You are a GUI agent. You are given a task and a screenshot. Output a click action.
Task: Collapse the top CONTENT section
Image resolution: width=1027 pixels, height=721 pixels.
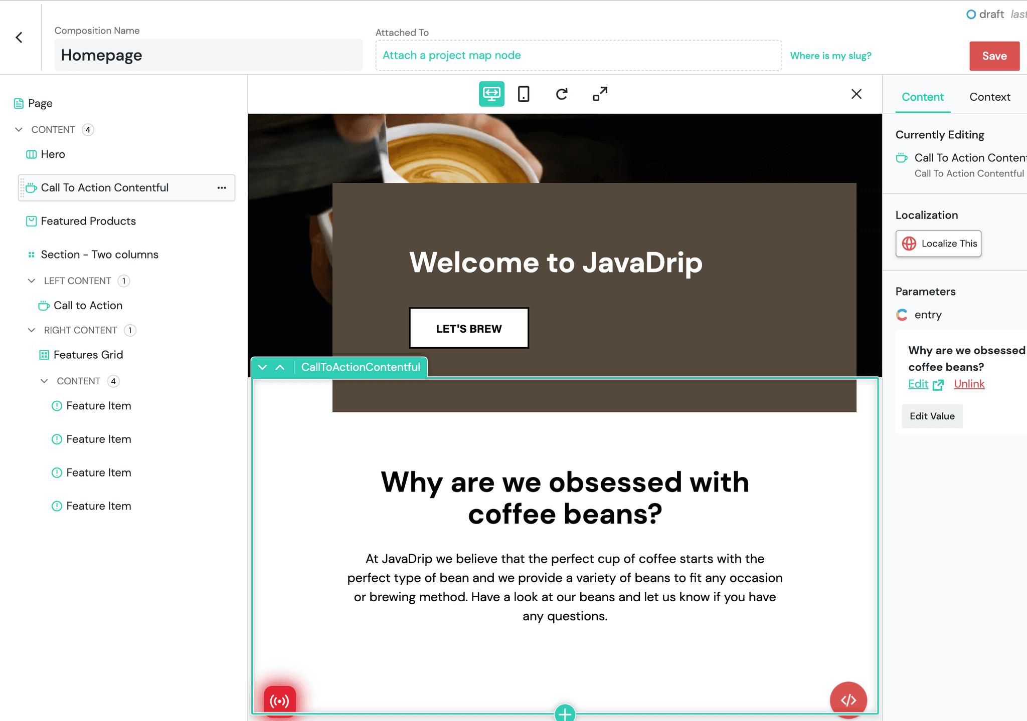coord(19,130)
